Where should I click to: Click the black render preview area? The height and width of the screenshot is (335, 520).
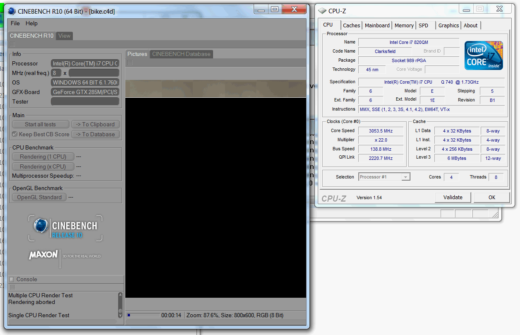216,198
